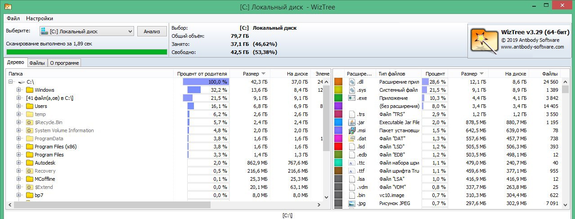This screenshot has height=219, width=575.
Task: Click the .dll file type icon
Action: tap(352, 82)
